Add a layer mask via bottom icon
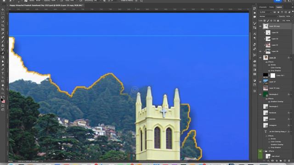 (x=272, y=161)
